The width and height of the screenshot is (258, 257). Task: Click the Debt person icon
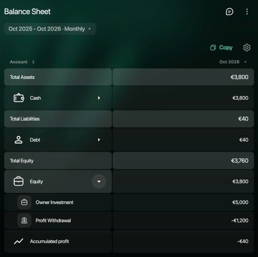(19, 140)
